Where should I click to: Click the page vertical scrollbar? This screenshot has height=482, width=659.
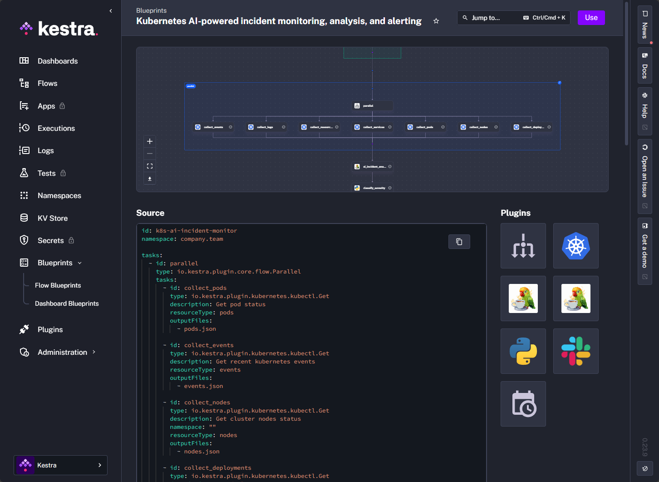[627, 73]
